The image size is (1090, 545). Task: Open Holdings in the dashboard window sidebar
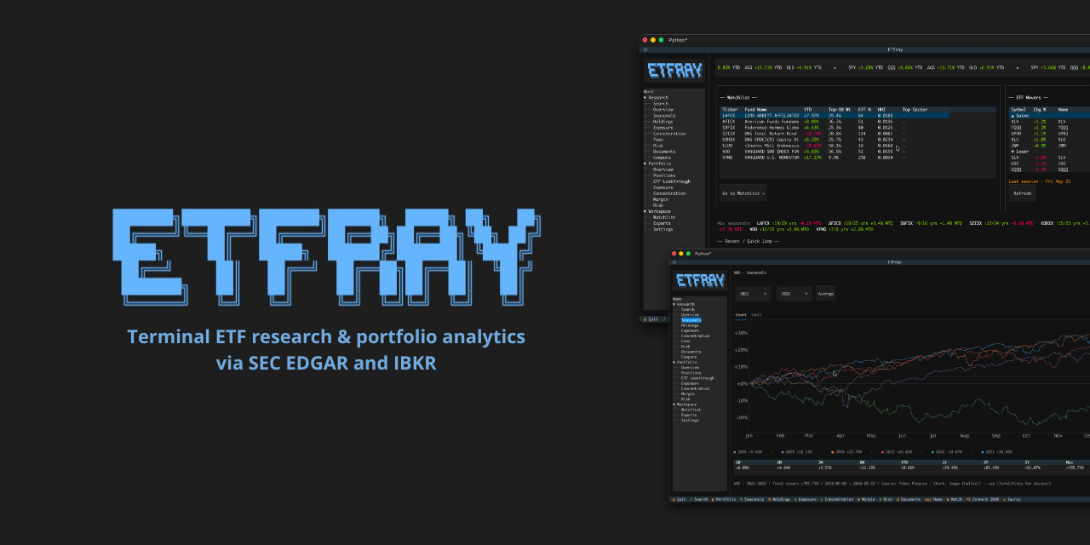[x=663, y=122]
